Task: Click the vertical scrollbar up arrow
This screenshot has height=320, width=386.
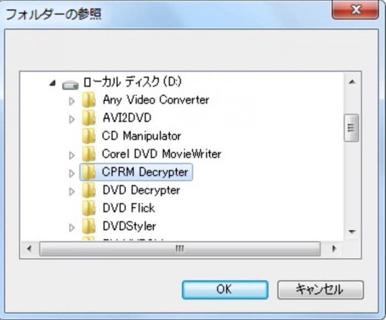Action: point(352,82)
